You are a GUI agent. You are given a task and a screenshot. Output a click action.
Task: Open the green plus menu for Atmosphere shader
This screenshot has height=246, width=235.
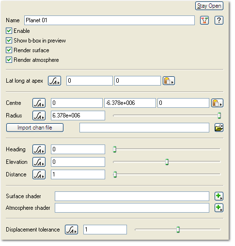point(219,208)
